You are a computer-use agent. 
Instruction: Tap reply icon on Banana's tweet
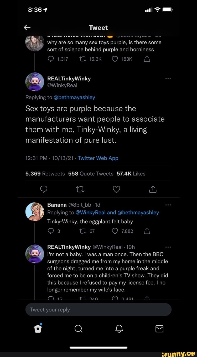tap(51, 231)
